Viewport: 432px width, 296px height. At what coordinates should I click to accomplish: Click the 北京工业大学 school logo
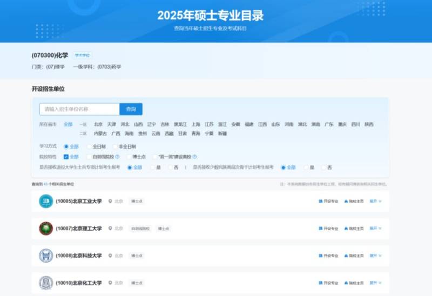[x=46, y=201]
